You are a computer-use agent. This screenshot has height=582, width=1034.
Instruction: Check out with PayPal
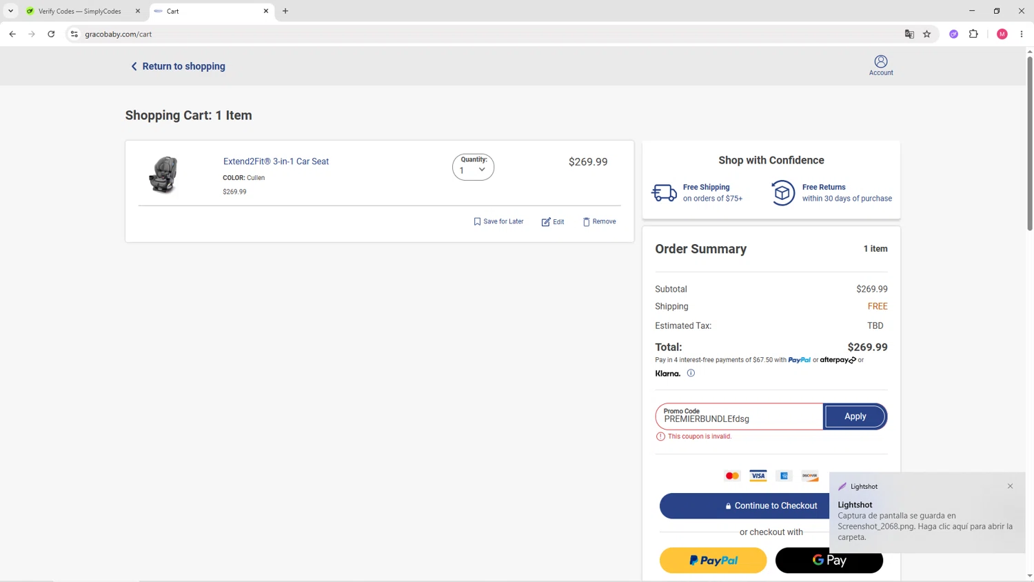(713, 561)
